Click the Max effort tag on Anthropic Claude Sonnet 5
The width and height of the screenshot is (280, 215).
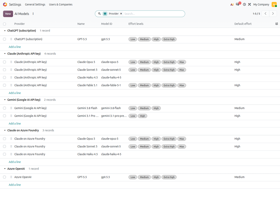coord(182,70)
